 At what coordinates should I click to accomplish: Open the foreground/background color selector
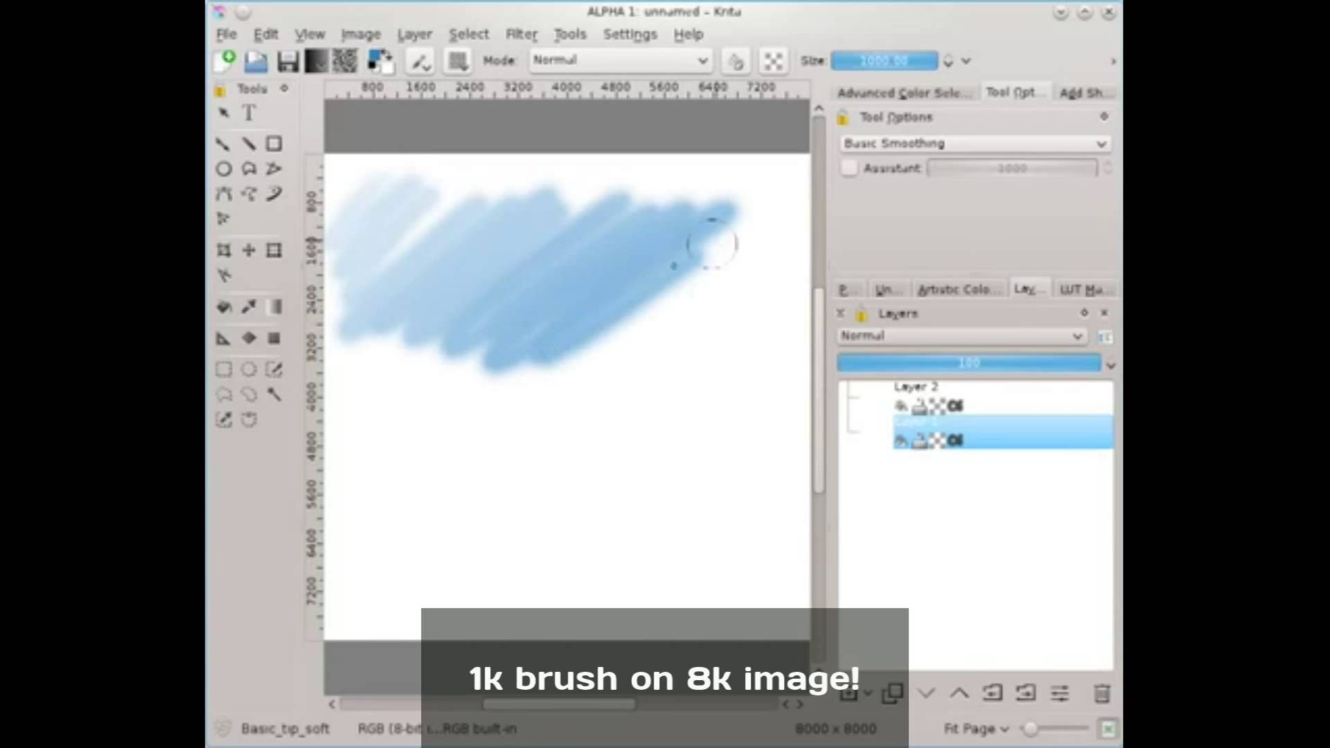(x=380, y=61)
